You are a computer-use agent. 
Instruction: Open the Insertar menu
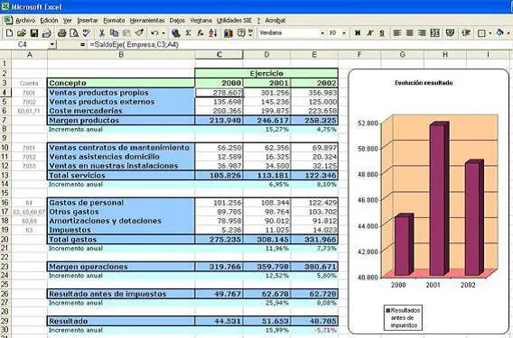point(88,20)
